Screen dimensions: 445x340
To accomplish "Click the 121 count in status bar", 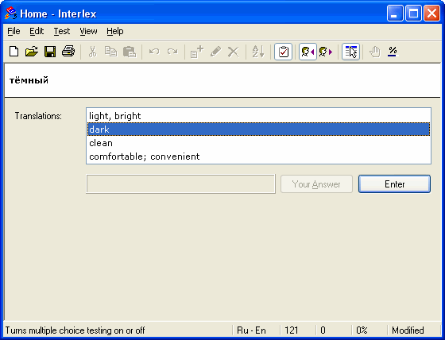I will click(x=292, y=330).
